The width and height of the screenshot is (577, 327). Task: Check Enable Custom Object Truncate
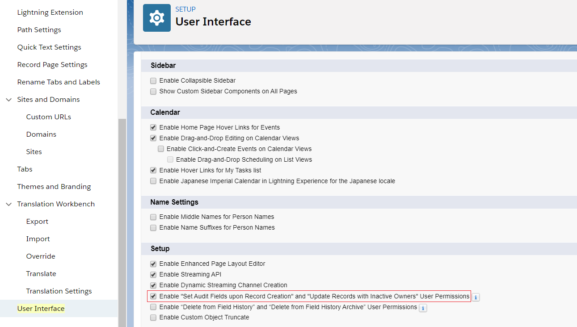click(x=153, y=318)
